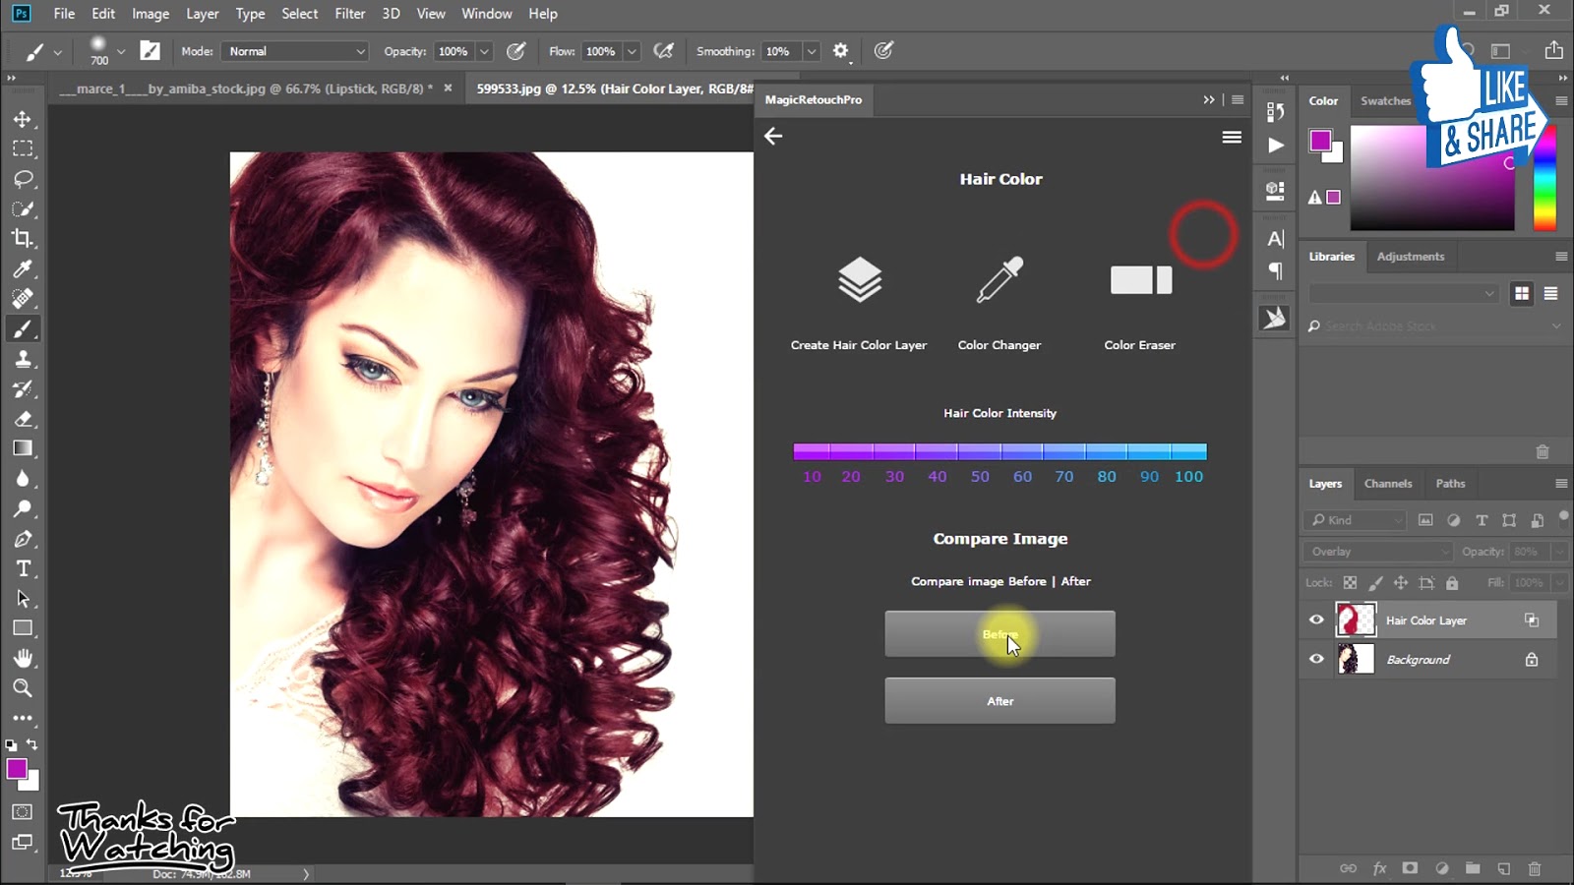
Task: Select the Clone Stamp tool
Action: (x=23, y=359)
